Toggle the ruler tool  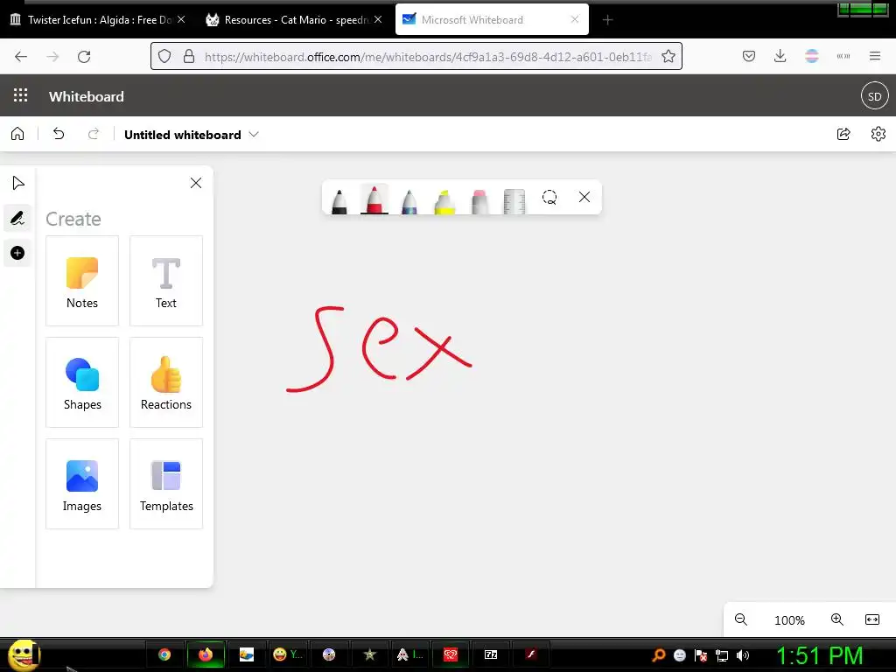click(514, 201)
